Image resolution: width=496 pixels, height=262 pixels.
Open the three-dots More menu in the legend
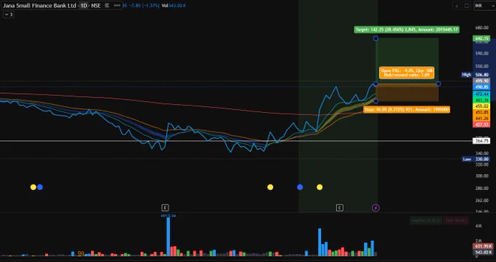click(117, 5)
